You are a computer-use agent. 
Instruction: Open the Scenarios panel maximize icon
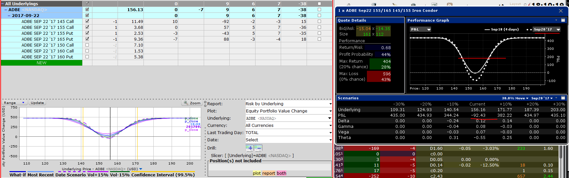pos(563,98)
